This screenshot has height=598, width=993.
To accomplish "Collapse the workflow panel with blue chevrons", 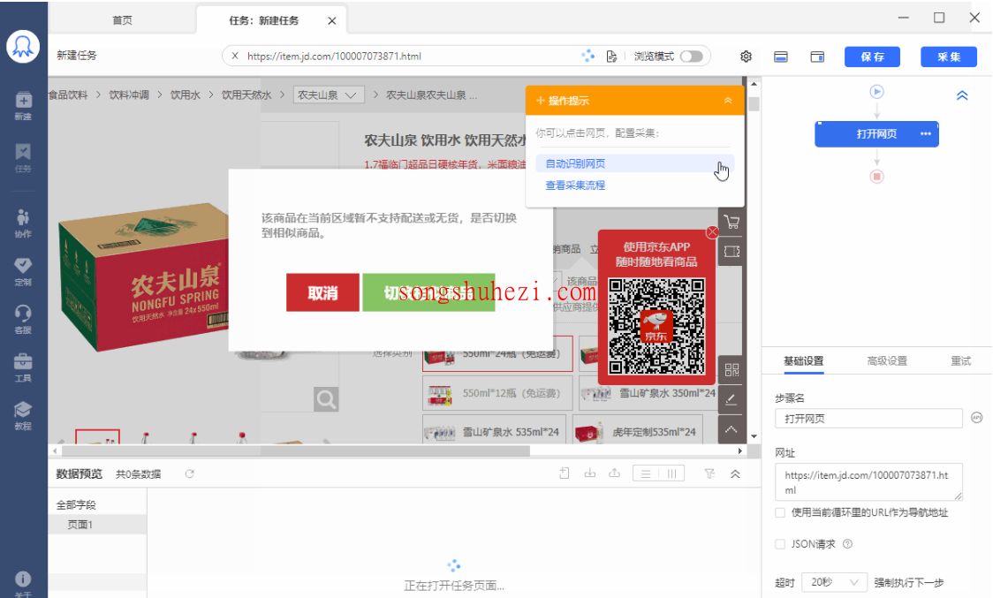I will coord(962,95).
